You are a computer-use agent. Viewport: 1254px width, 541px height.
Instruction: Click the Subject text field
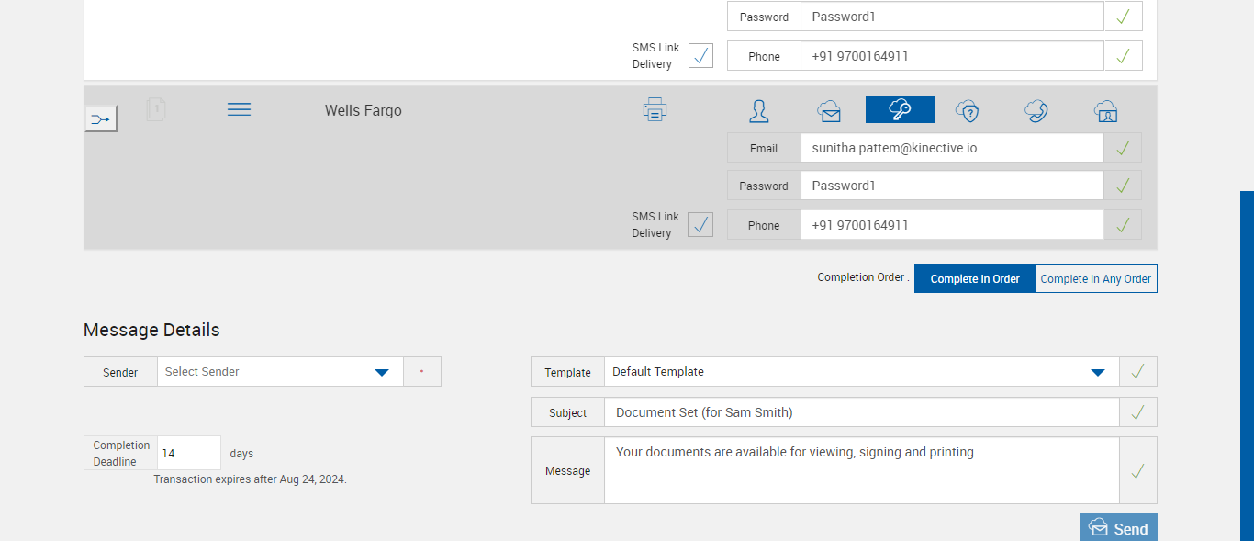(x=860, y=412)
